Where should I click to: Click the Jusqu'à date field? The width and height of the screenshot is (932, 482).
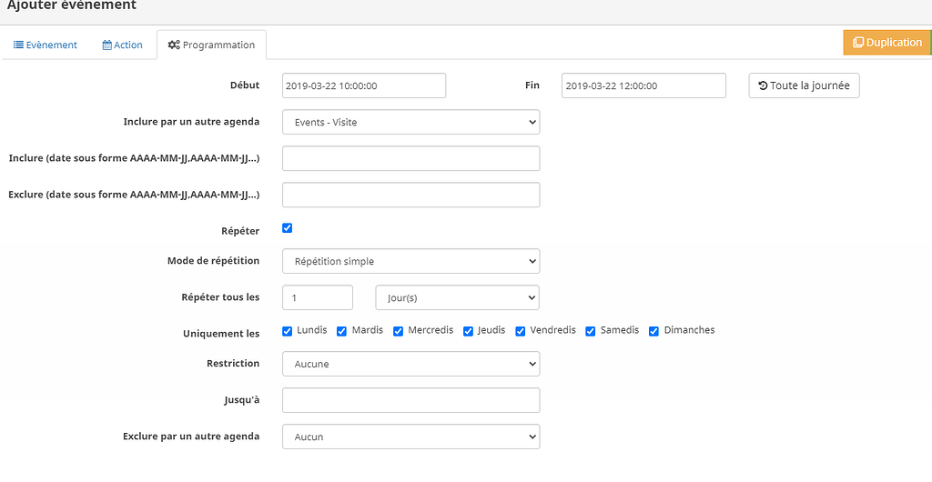pyautogui.click(x=410, y=400)
